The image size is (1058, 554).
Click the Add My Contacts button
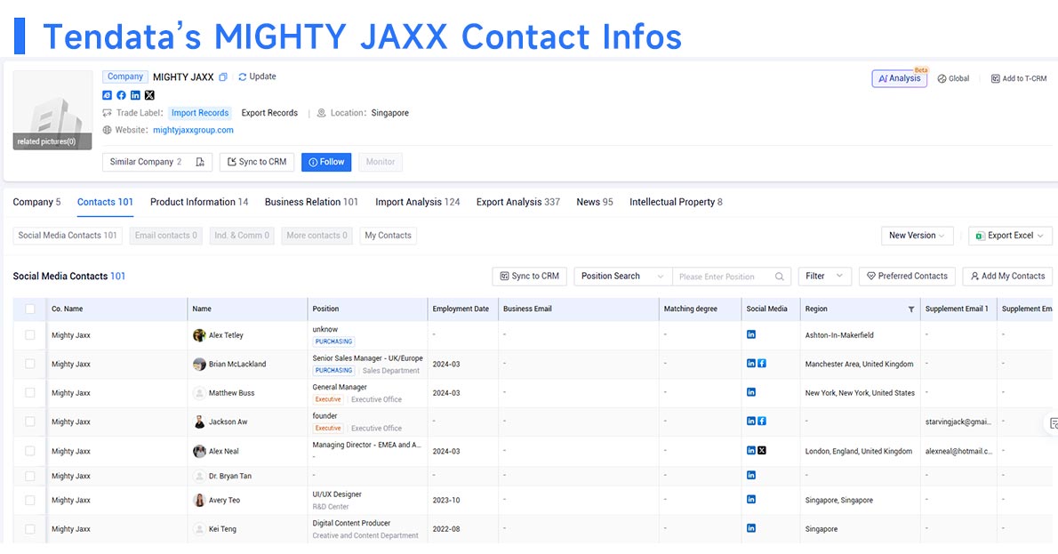pos(1007,277)
